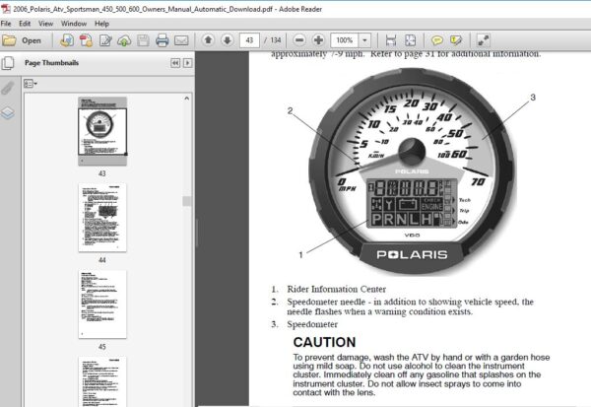Image resolution: width=591 pixels, height=407 pixels.
Task: Expand the thumbnails pane with right arrow
Action: (x=187, y=63)
